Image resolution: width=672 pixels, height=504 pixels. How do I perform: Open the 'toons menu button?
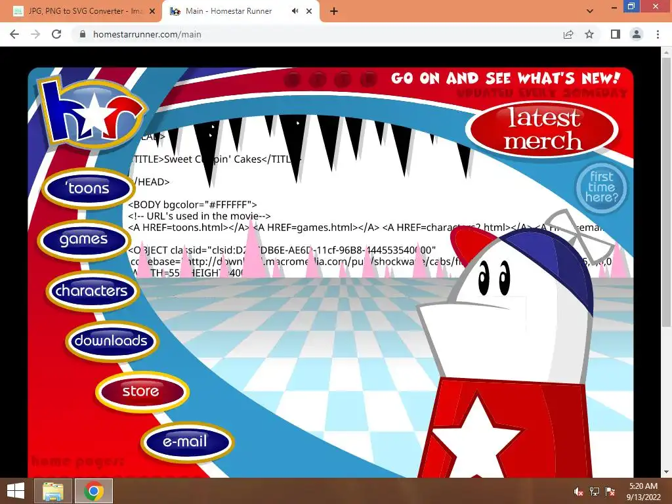click(x=88, y=188)
